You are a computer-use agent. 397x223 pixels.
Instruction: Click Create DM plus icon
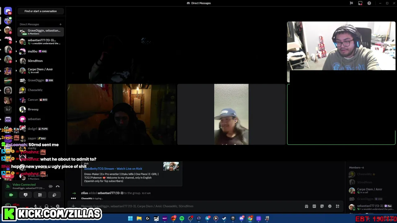(60, 24)
